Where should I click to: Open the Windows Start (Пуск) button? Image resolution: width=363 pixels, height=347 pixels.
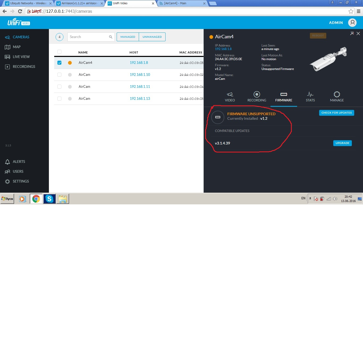click(x=7, y=199)
